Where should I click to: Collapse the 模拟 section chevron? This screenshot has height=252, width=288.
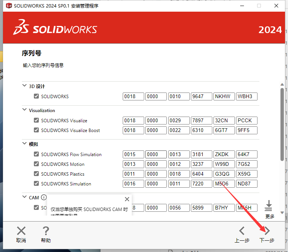coord(24,144)
